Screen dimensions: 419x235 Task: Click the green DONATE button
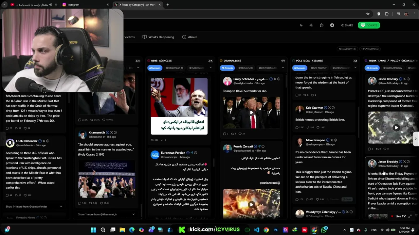369,25
